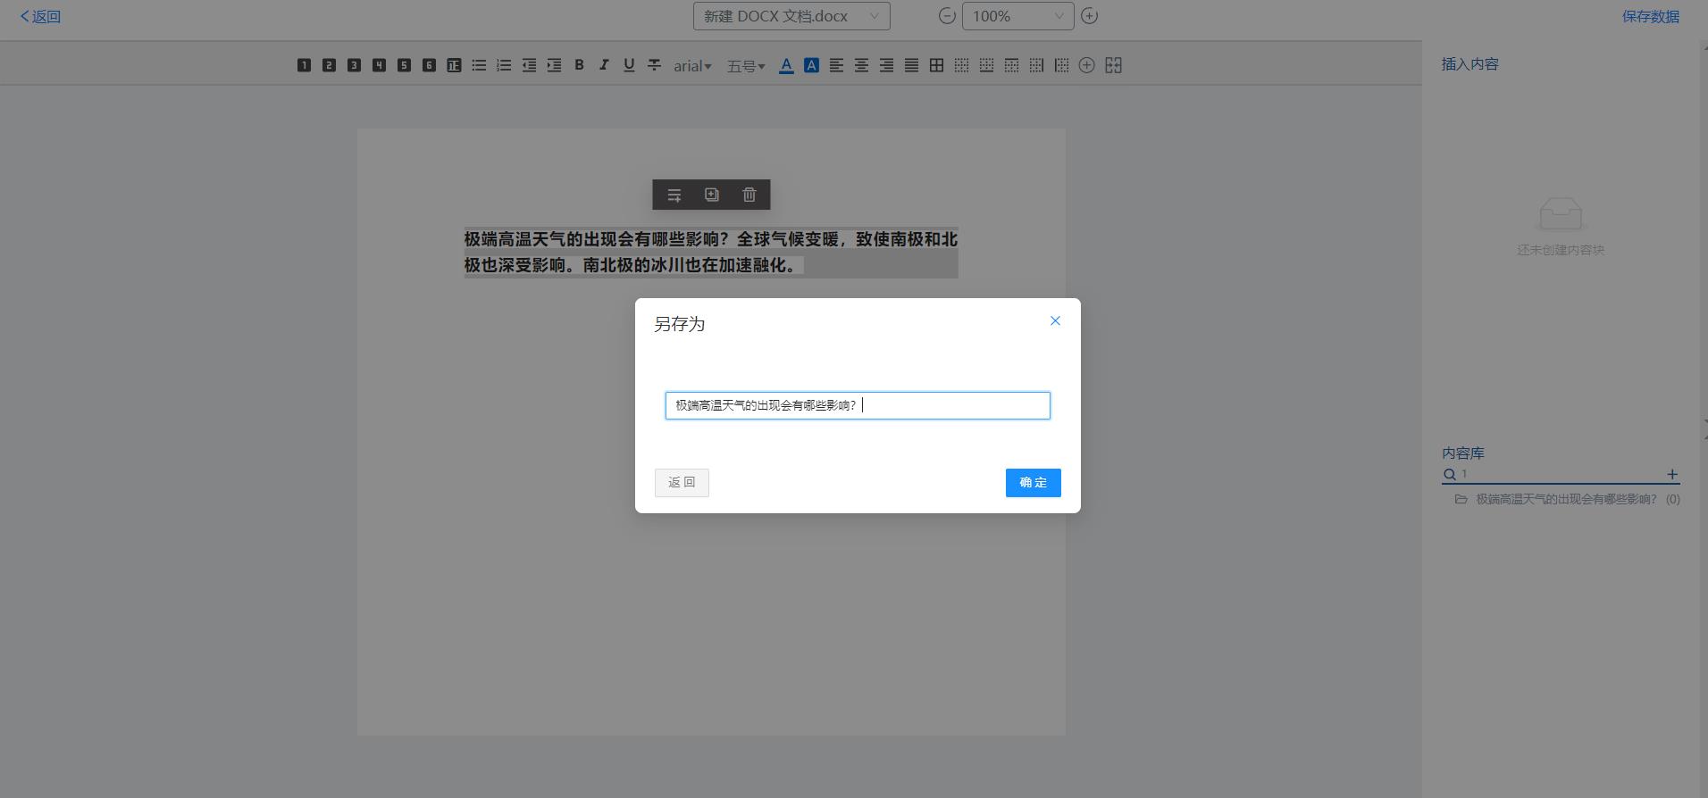Click the duplicate block icon
The image size is (1708, 798).
[711, 195]
